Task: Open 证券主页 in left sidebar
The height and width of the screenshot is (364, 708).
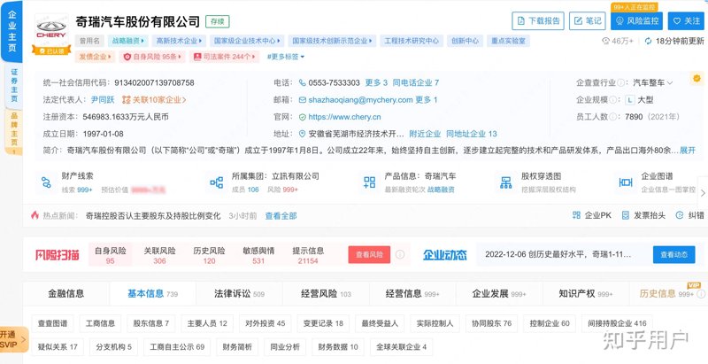Action: click(14, 85)
